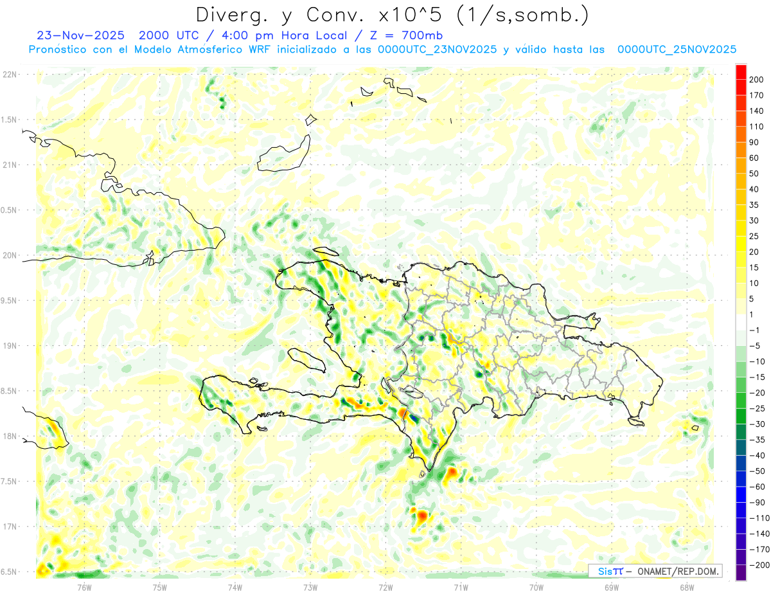Click the '-90' color bar value
This screenshot has height=596, width=771.
tap(758, 502)
